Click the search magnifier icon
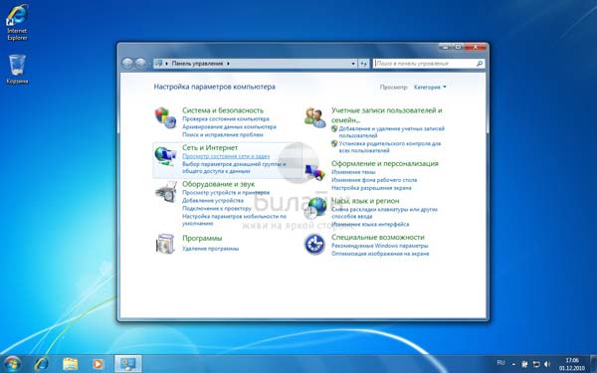This screenshot has width=597, height=373. point(480,64)
